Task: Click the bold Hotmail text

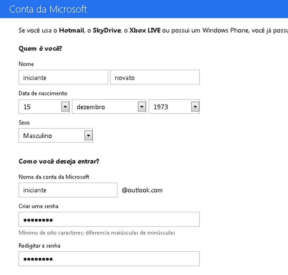Action: pyautogui.click(x=71, y=30)
